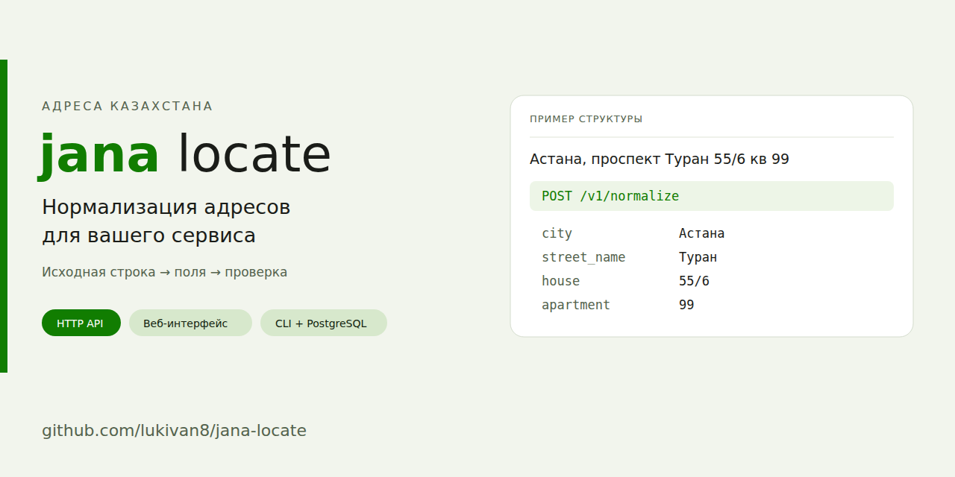
Task: Select the sample address Астана, проспект Туран 55/6 кв 99
Action: 660,159
